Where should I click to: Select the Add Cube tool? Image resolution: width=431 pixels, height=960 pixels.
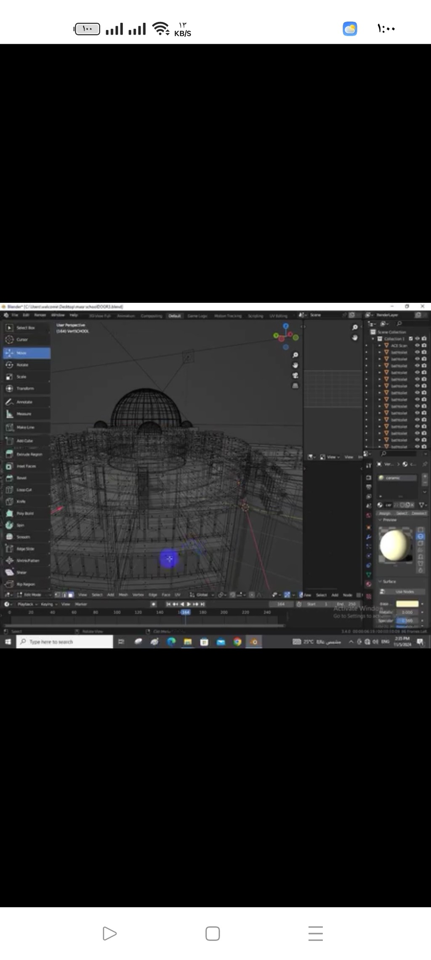(26, 441)
